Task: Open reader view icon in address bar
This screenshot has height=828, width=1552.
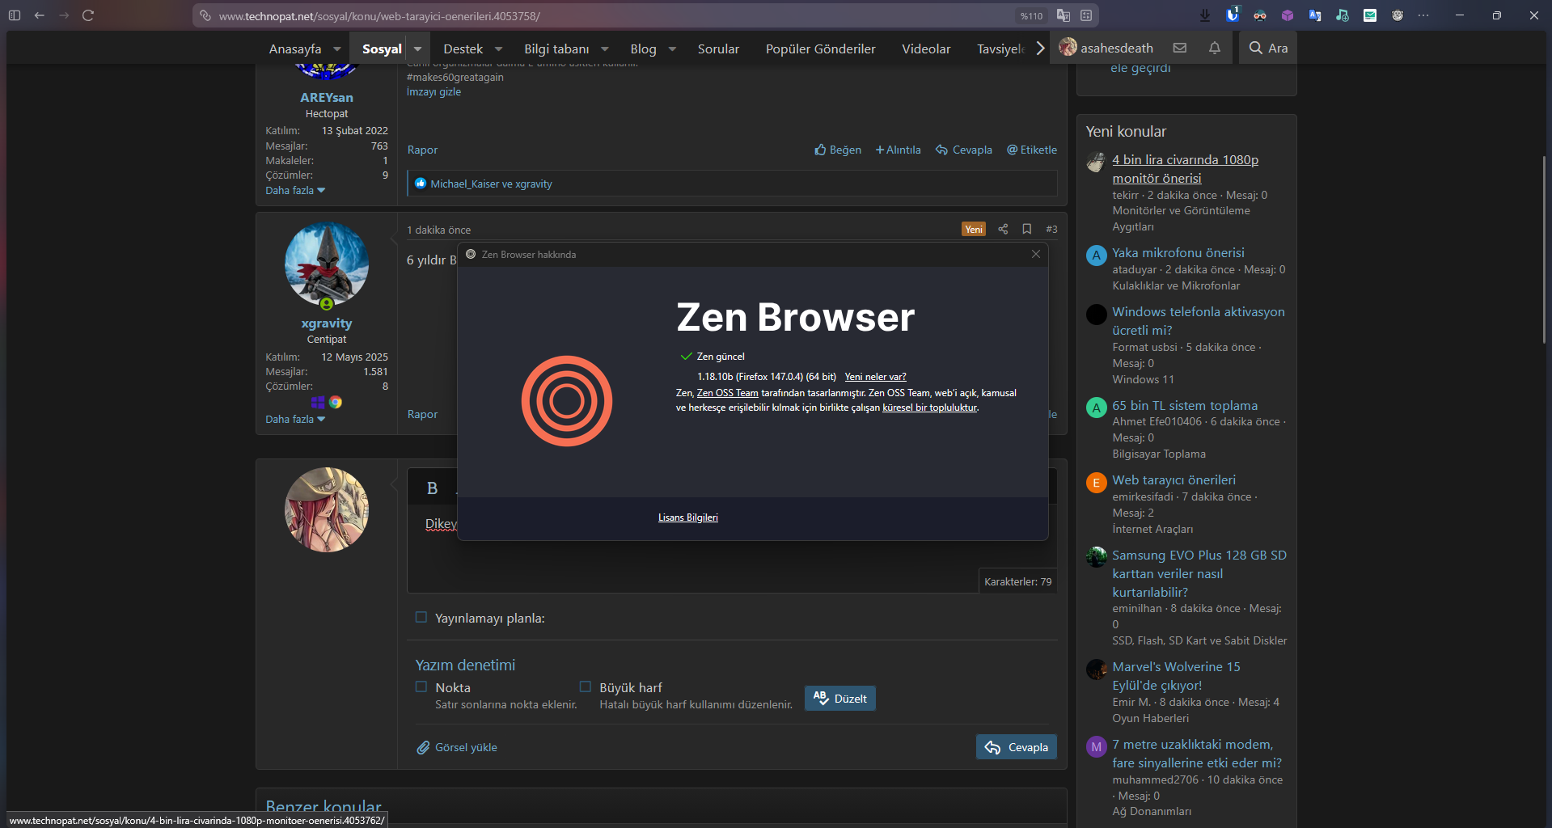Action: [1086, 15]
